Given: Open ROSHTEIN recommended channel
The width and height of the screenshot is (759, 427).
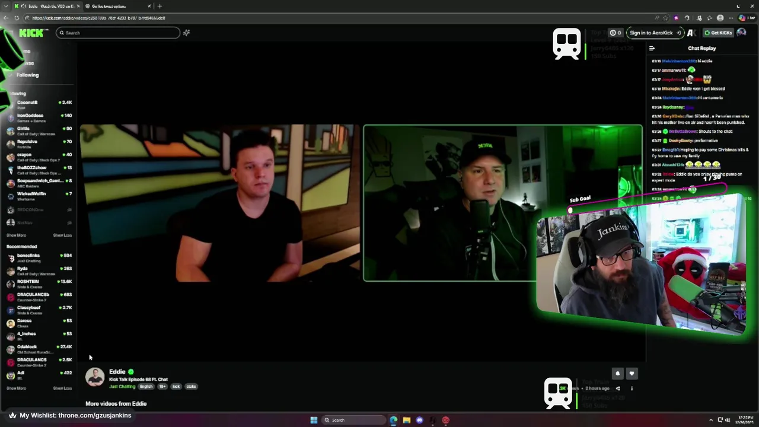Looking at the screenshot, I should [39, 283].
